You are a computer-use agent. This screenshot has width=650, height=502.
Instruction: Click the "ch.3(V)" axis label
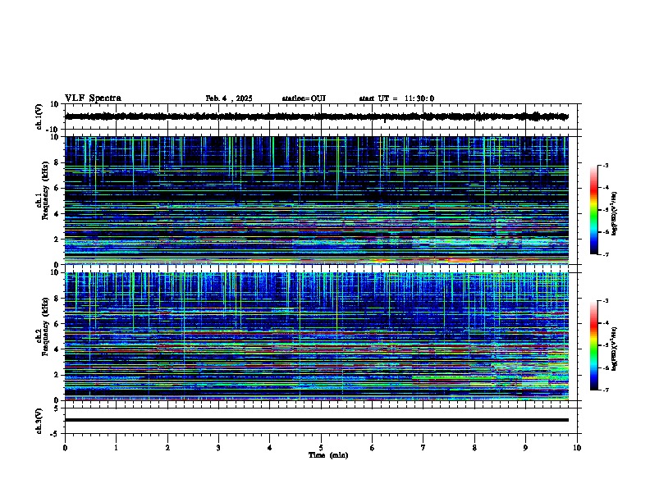pyautogui.click(x=39, y=422)
